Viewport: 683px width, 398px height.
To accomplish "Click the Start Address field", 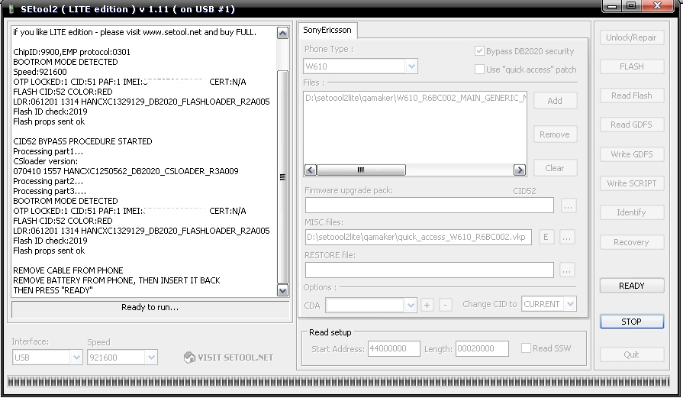I will [x=394, y=349].
